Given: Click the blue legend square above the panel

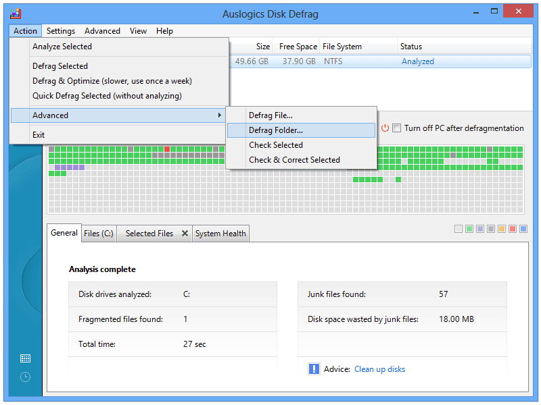Looking at the screenshot, I should tap(523, 229).
